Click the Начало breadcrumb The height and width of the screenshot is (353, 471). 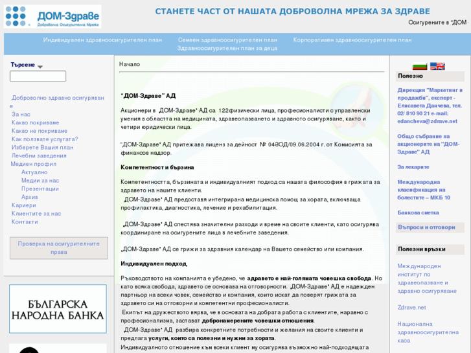click(130, 64)
